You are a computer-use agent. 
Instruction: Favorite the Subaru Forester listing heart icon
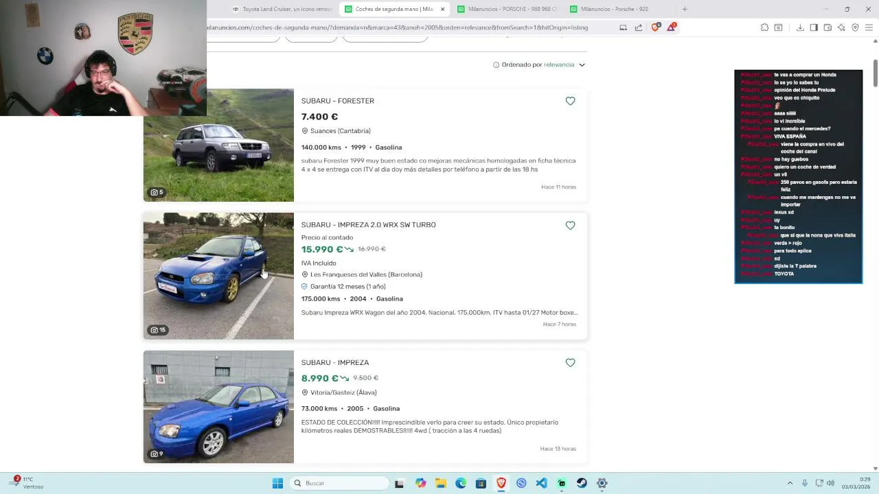(570, 101)
